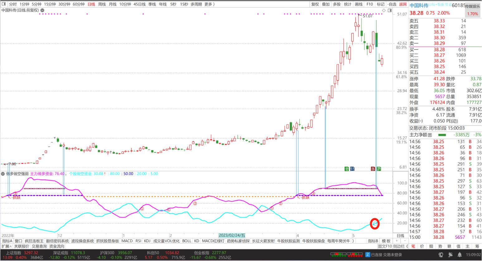This screenshot has width=482, height=261.
Task: Select the MACD indicator tab
Action: click(x=127, y=241)
